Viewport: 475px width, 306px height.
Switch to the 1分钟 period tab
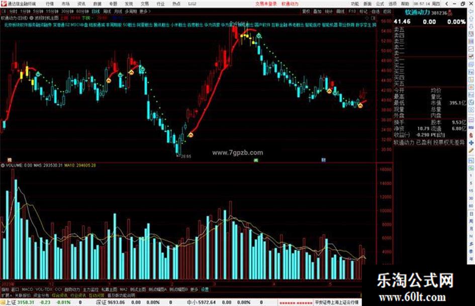click(26, 11)
